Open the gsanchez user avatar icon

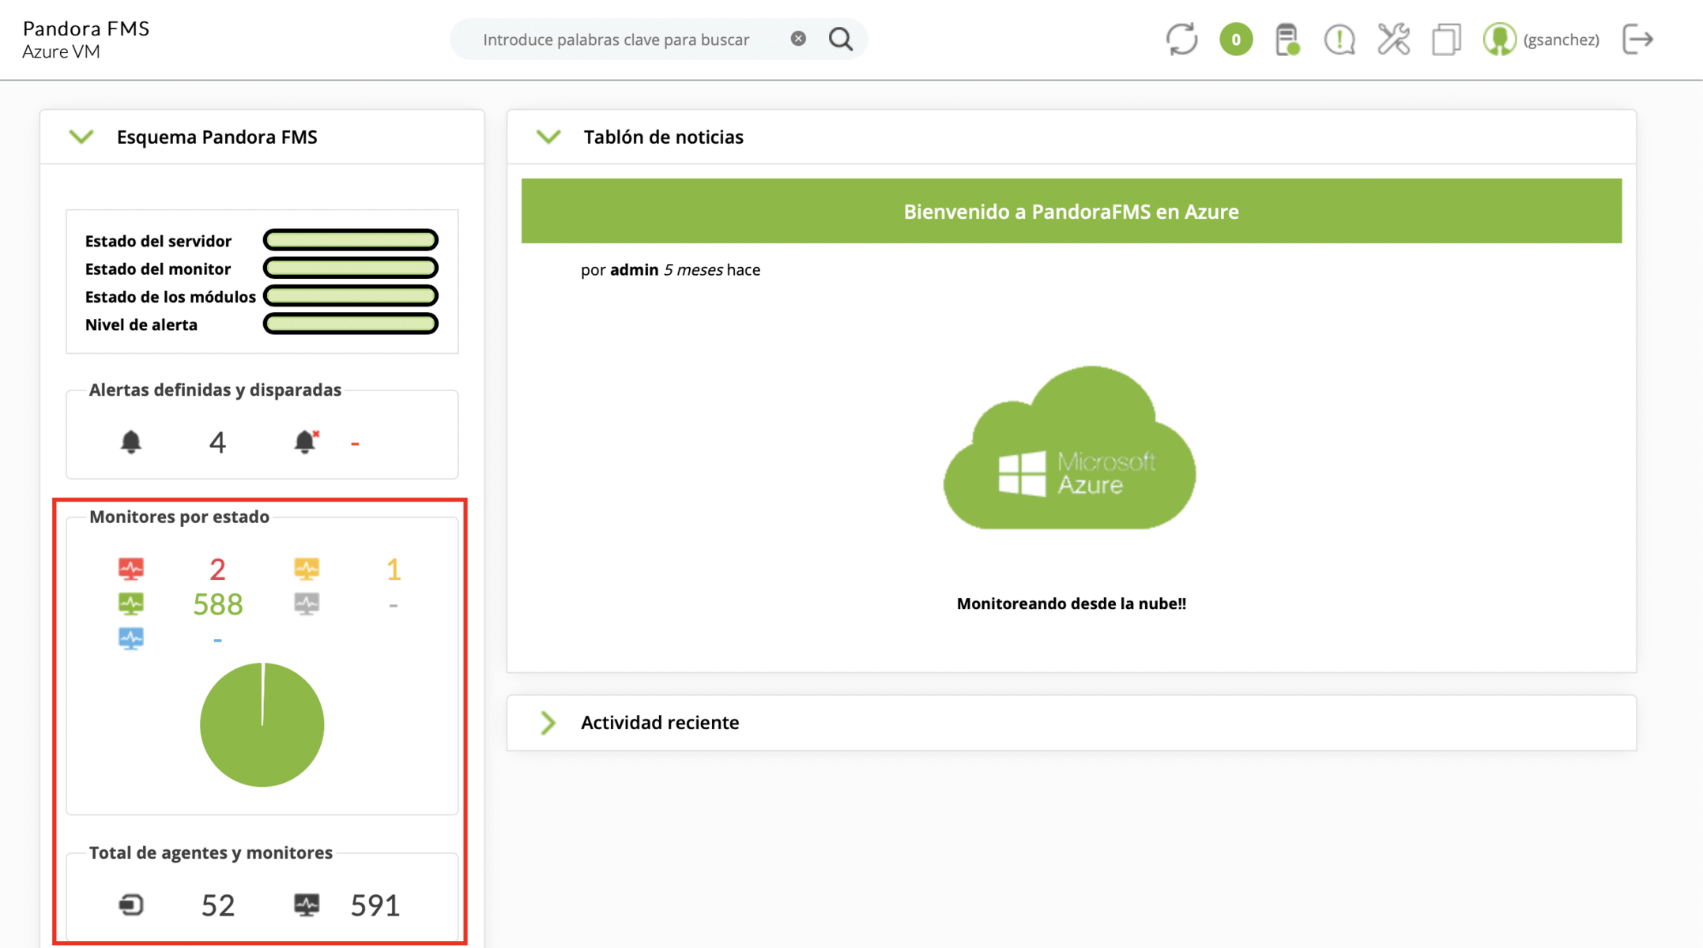coord(1499,39)
